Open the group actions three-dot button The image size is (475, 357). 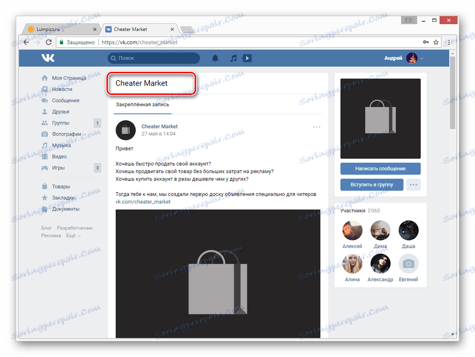pos(413,184)
